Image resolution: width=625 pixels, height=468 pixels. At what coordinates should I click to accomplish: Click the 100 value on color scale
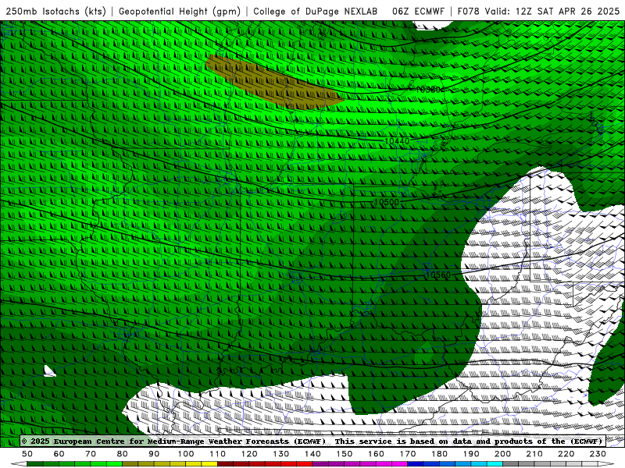[186, 454]
